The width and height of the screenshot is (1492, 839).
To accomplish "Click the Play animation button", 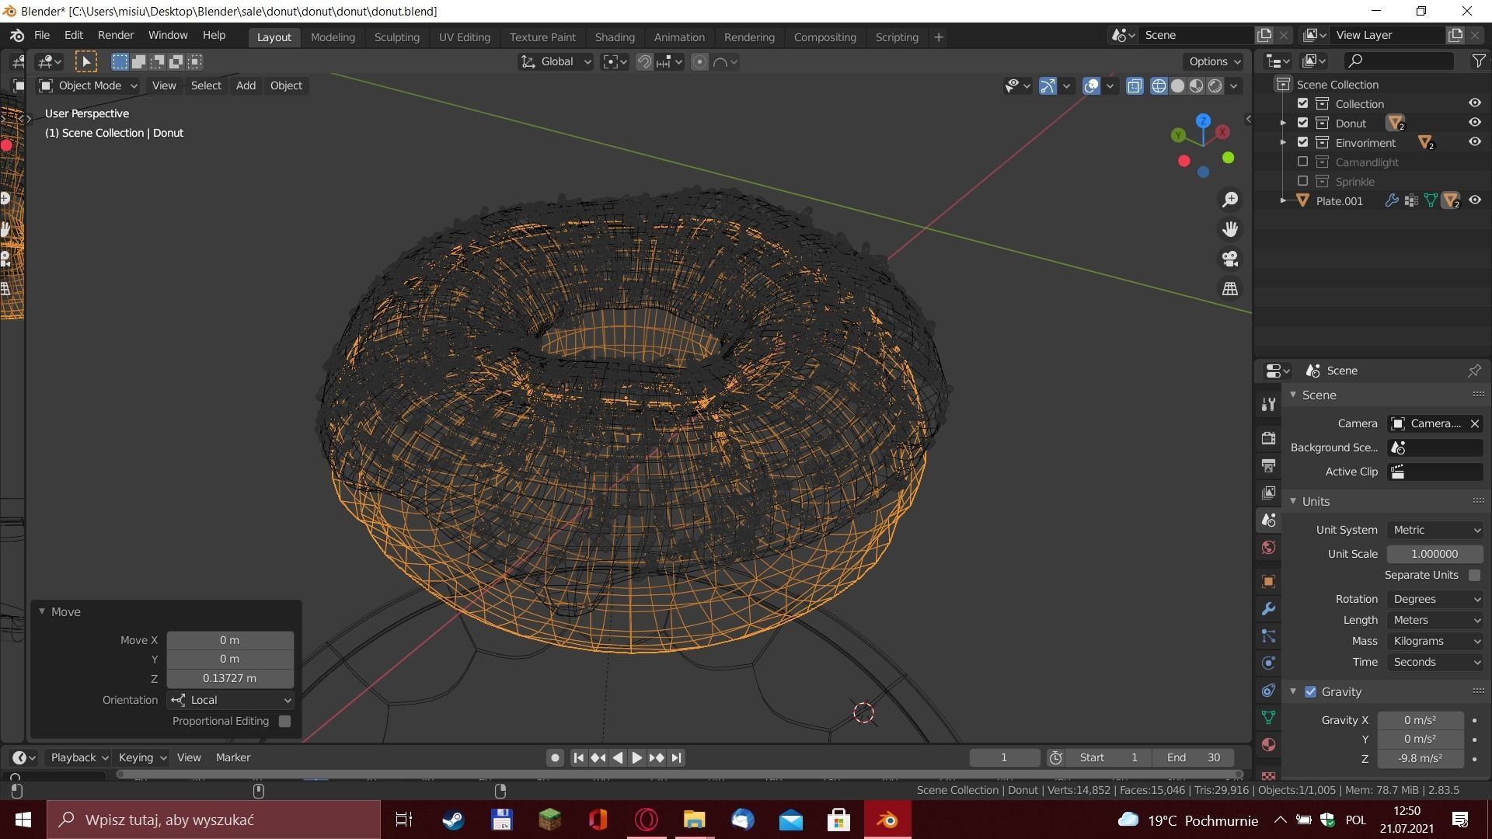I will (636, 757).
